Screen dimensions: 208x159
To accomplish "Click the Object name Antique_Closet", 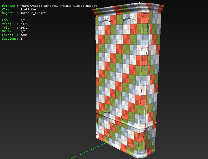I will [33, 13].
